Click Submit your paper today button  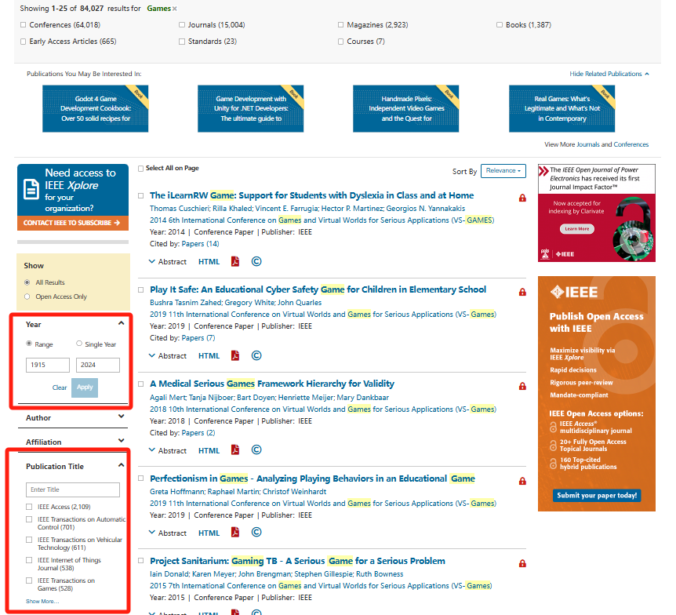pyautogui.click(x=597, y=496)
